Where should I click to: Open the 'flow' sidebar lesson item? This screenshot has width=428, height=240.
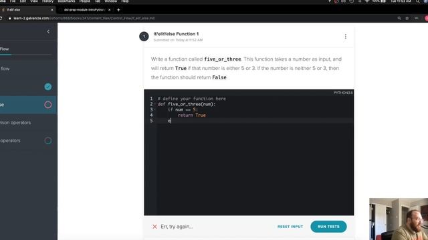point(5,69)
